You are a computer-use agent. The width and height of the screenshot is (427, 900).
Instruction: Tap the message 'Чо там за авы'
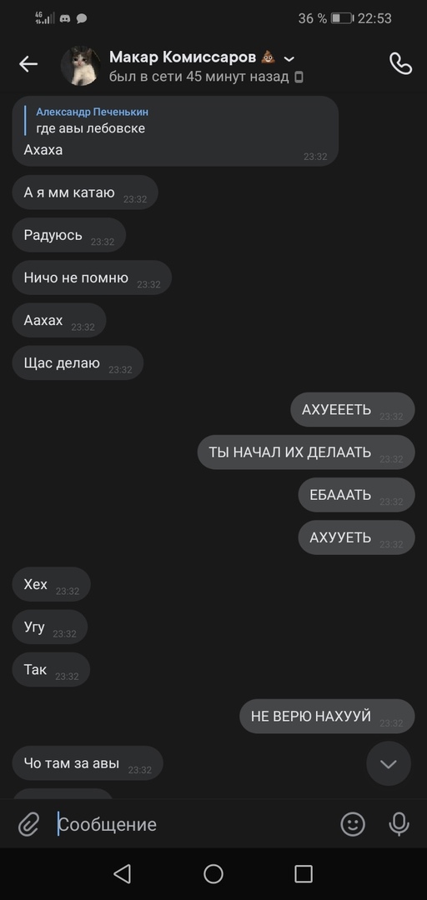(88, 763)
